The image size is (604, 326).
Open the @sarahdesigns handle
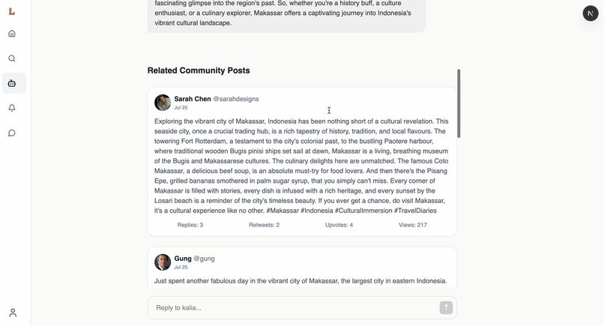(236, 99)
